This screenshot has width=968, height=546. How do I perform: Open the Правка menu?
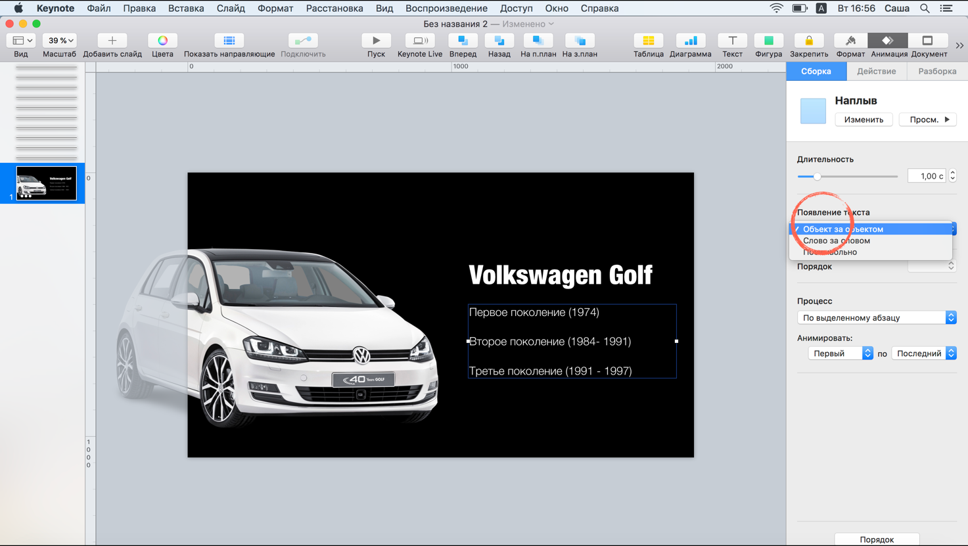coord(139,8)
